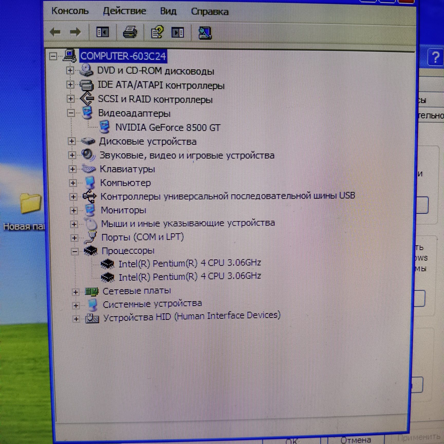The width and height of the screenshot is (444, 444).
Task: Click the Устройства HID category icon
Action: pyautogui.click(x=92, y=318)
